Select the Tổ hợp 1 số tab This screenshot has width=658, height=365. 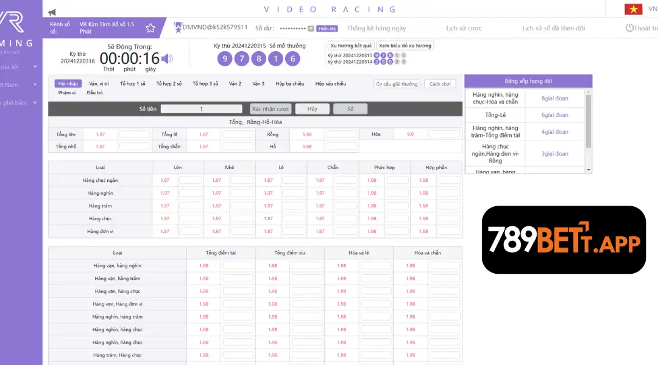[133, 84]
